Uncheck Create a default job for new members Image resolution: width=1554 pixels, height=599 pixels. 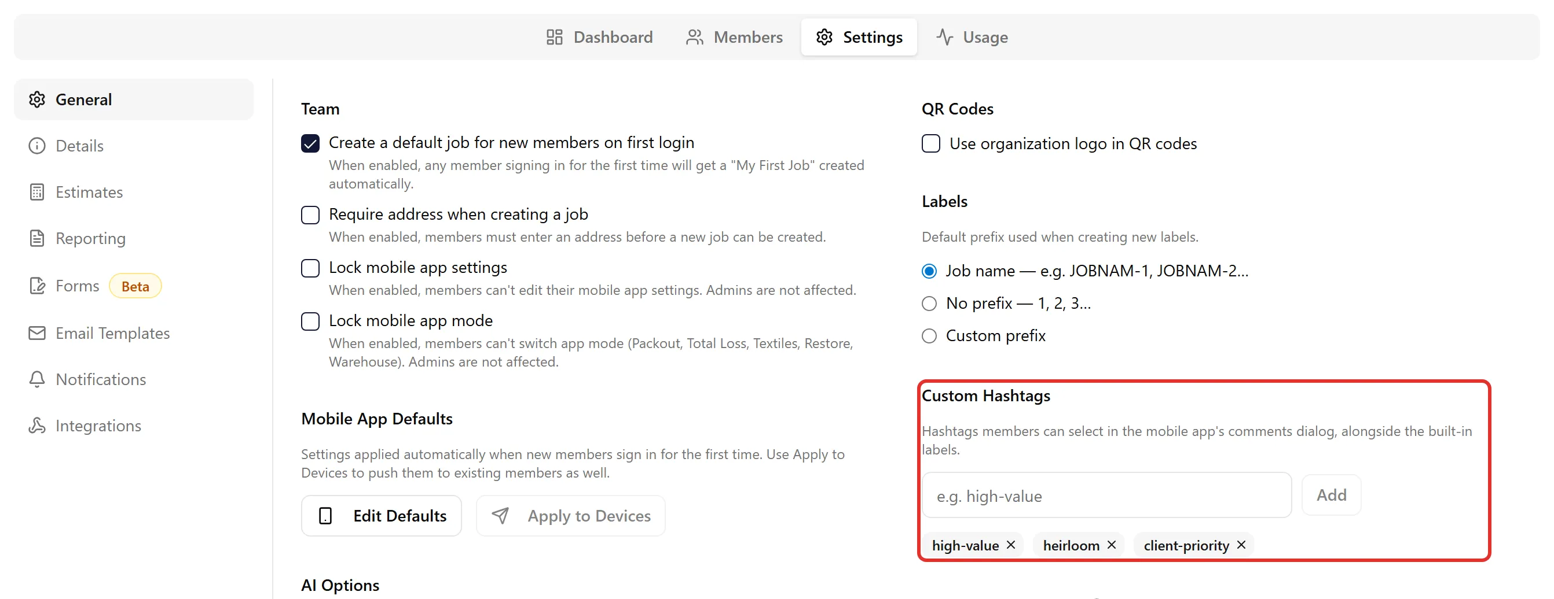[x=310, y=143]
